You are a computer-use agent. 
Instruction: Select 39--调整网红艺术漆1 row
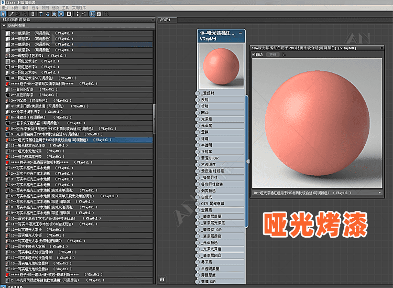[79, 56]
